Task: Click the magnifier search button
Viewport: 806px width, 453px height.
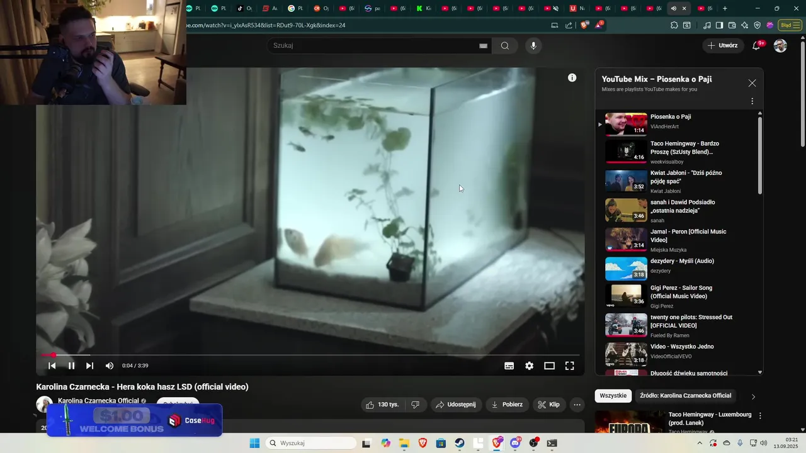Action: coord(505,45)
